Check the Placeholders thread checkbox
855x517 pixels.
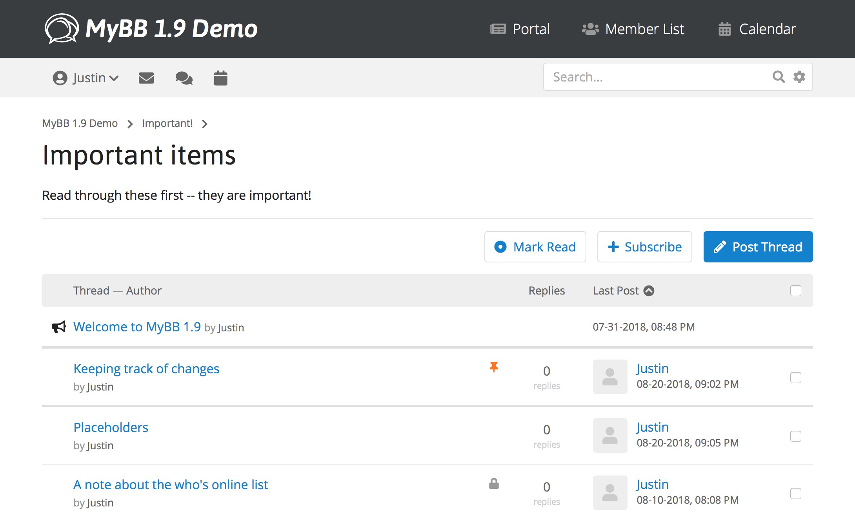[x=796, y=436]
